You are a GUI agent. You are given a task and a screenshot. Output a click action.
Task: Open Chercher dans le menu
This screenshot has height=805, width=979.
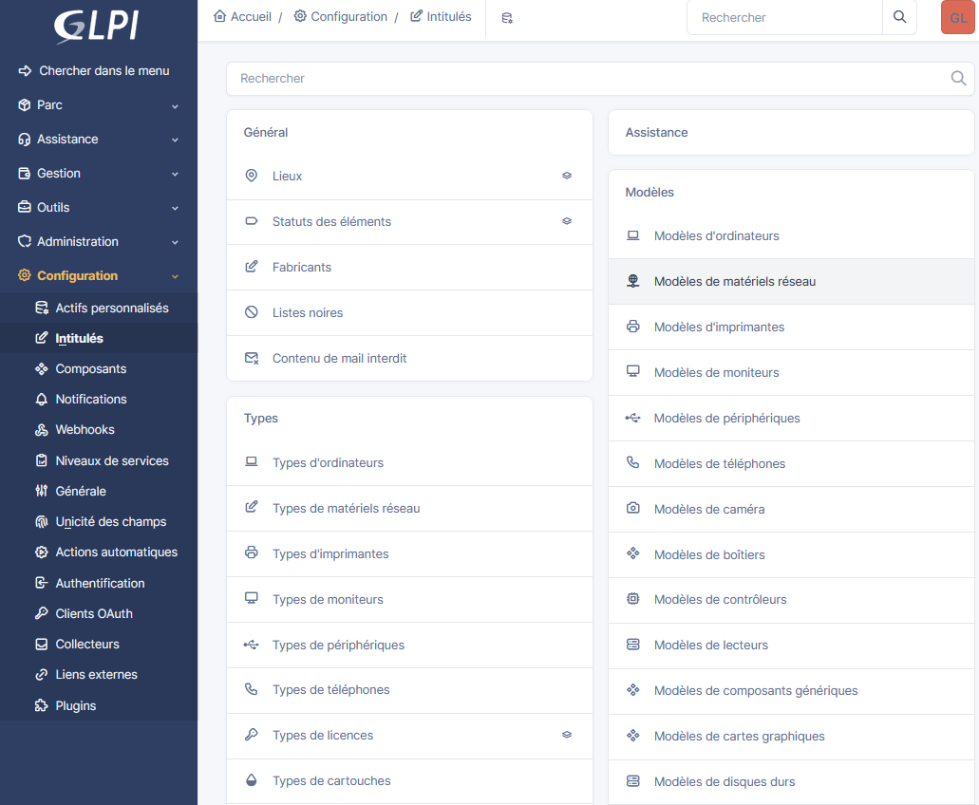pyautogui.click(x=94, y=70)
